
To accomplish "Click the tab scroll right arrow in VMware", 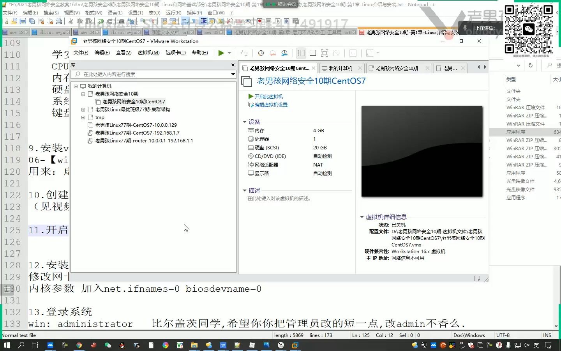I will (485, 67).
